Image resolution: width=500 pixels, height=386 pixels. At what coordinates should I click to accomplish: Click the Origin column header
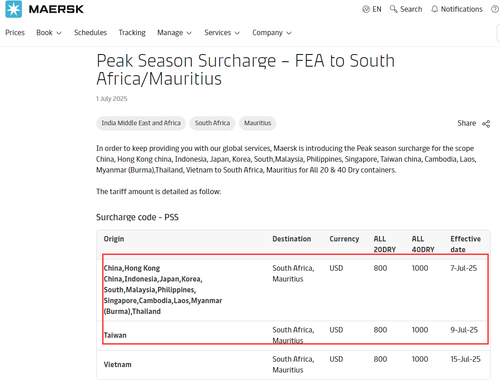[114, 239]
